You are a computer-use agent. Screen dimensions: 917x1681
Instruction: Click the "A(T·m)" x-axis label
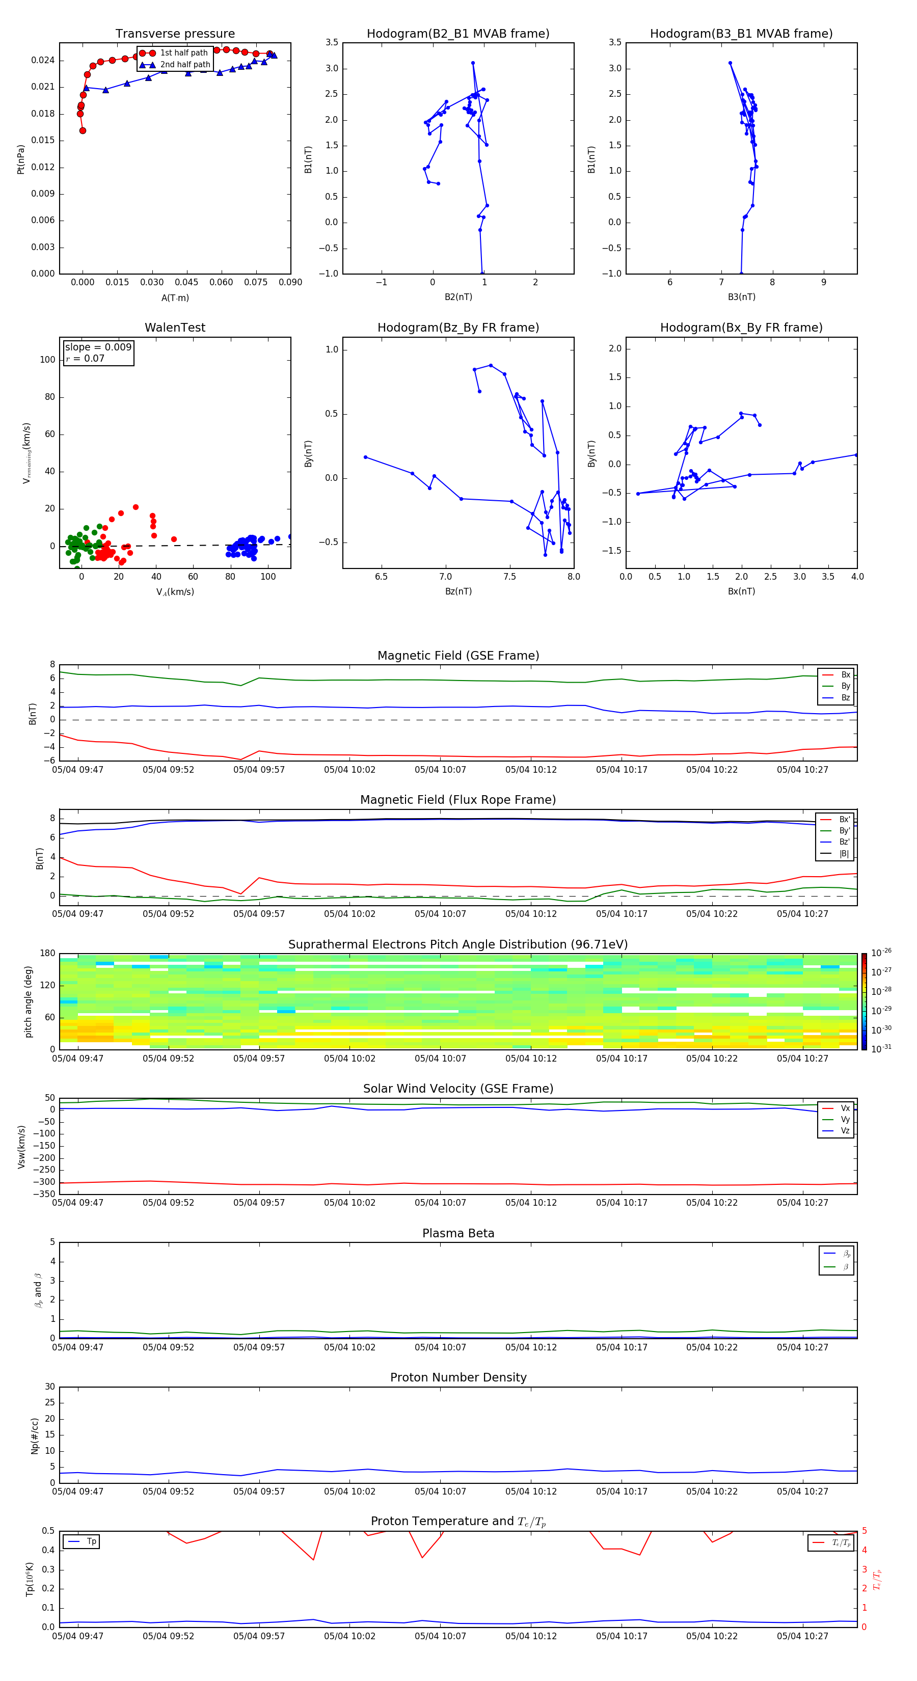point(175,297)
